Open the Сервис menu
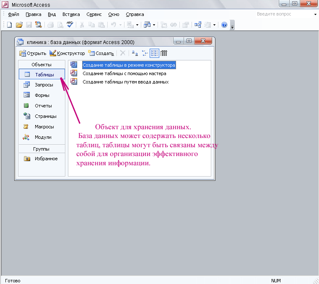319x284 pixels. tap(94, 14)
